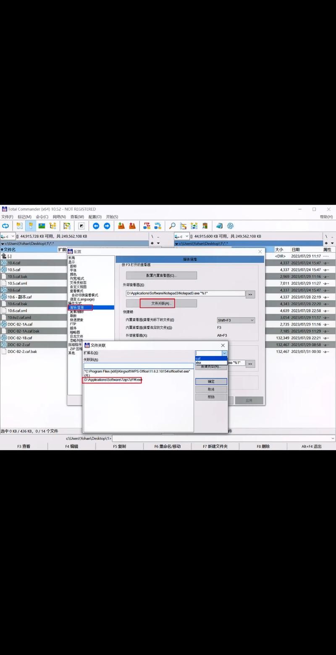Open the extension dropdown in 文件关联 dialog
This screenshot has width=336, height=655.
[x=224, y=354]
